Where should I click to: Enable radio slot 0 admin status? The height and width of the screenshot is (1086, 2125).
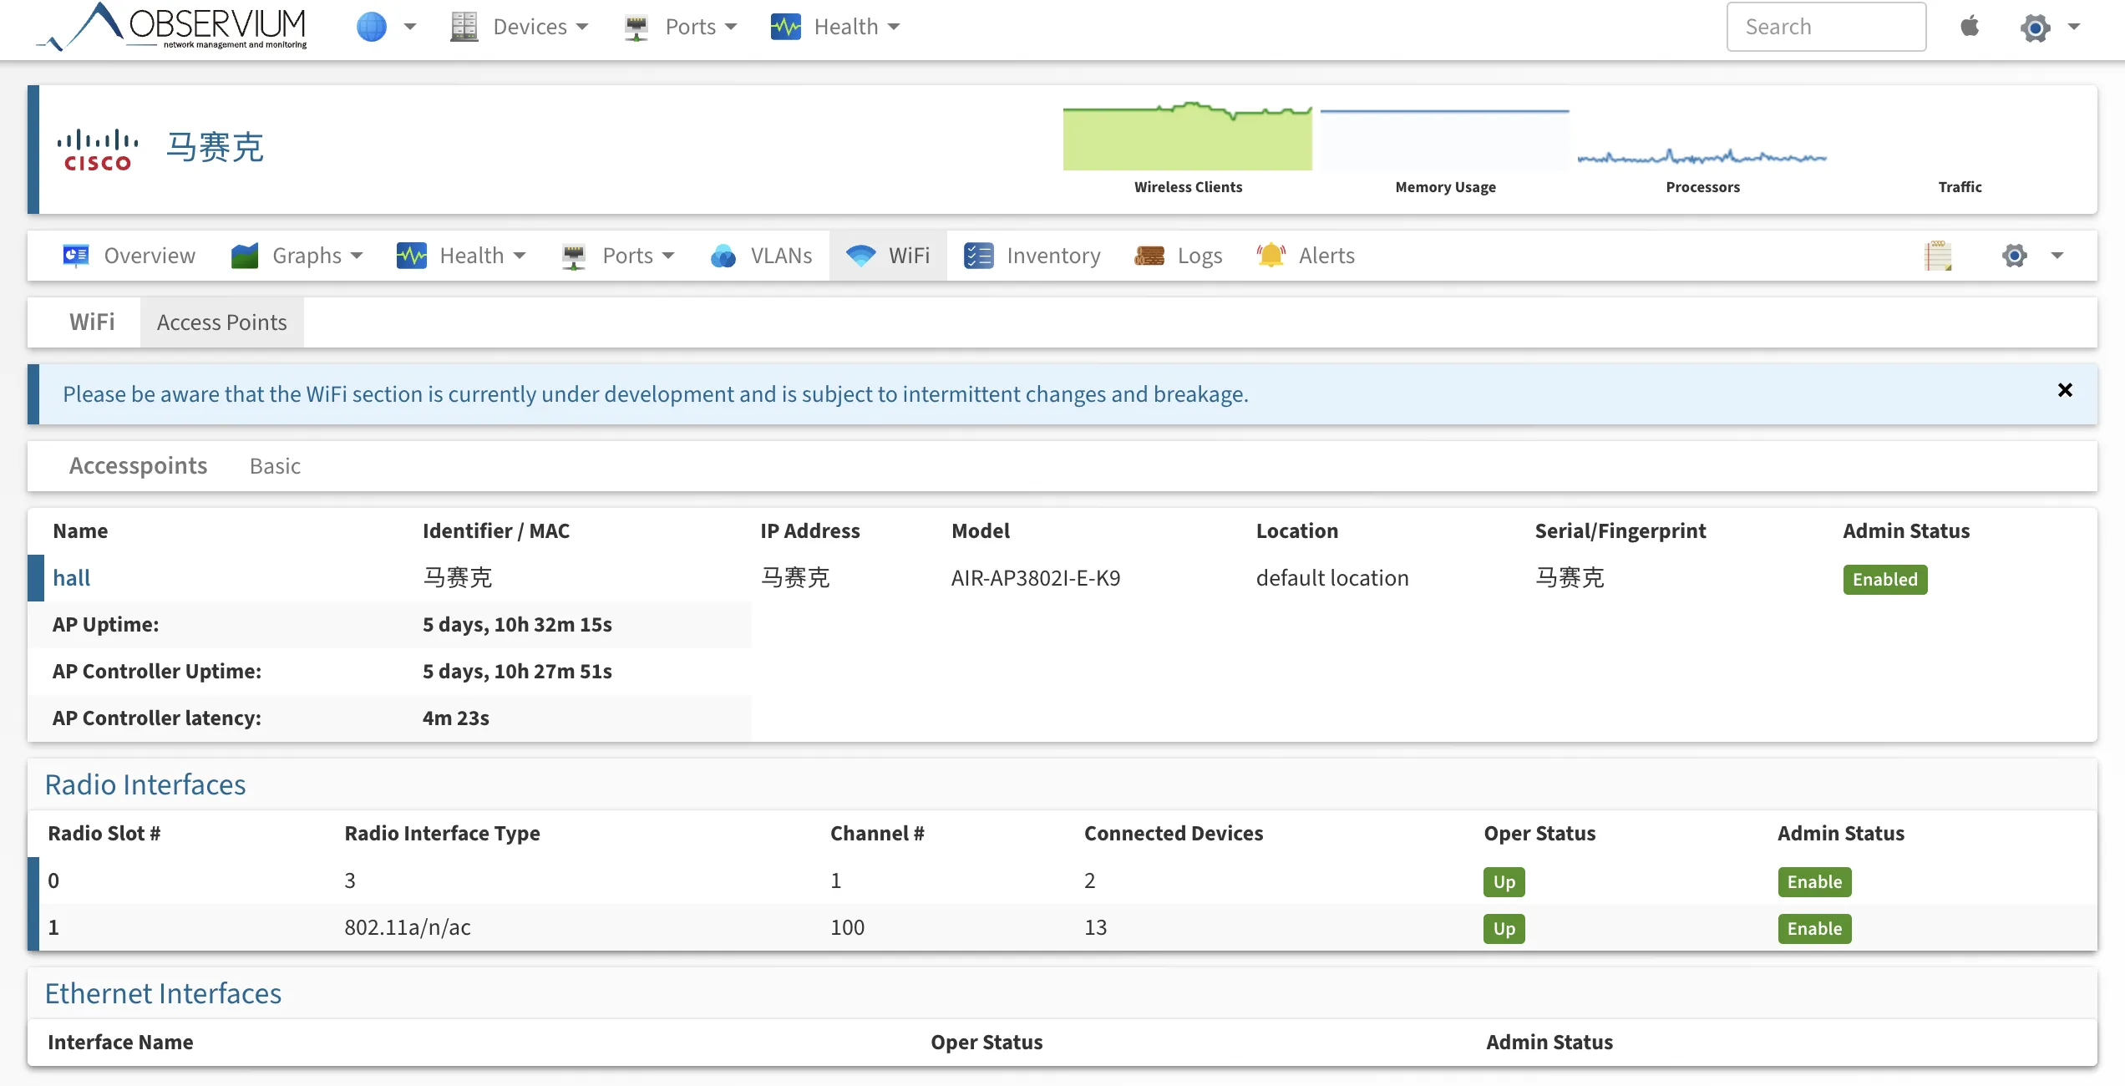click(1814, 882)
